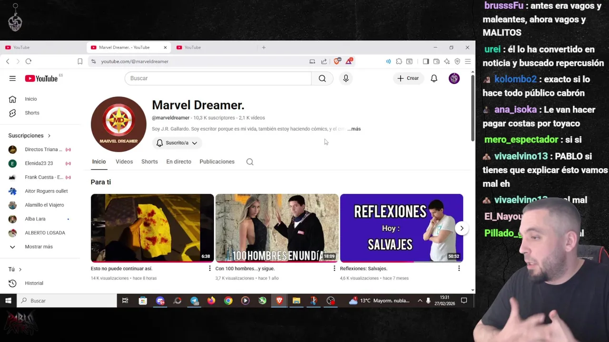This screenshot has height=342, width=609.
Task: Search within the channel magnifier
Action: point(250,162)
